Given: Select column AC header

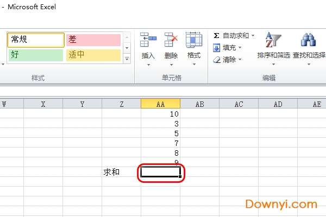Looking at the screenshot, I should pyautogui.click(x=239, y=104).
